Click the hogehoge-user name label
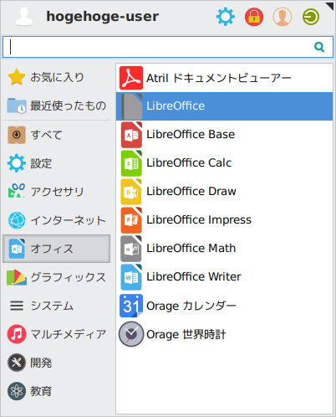This screenshot has width=336, height=417. tap(103, 17)
